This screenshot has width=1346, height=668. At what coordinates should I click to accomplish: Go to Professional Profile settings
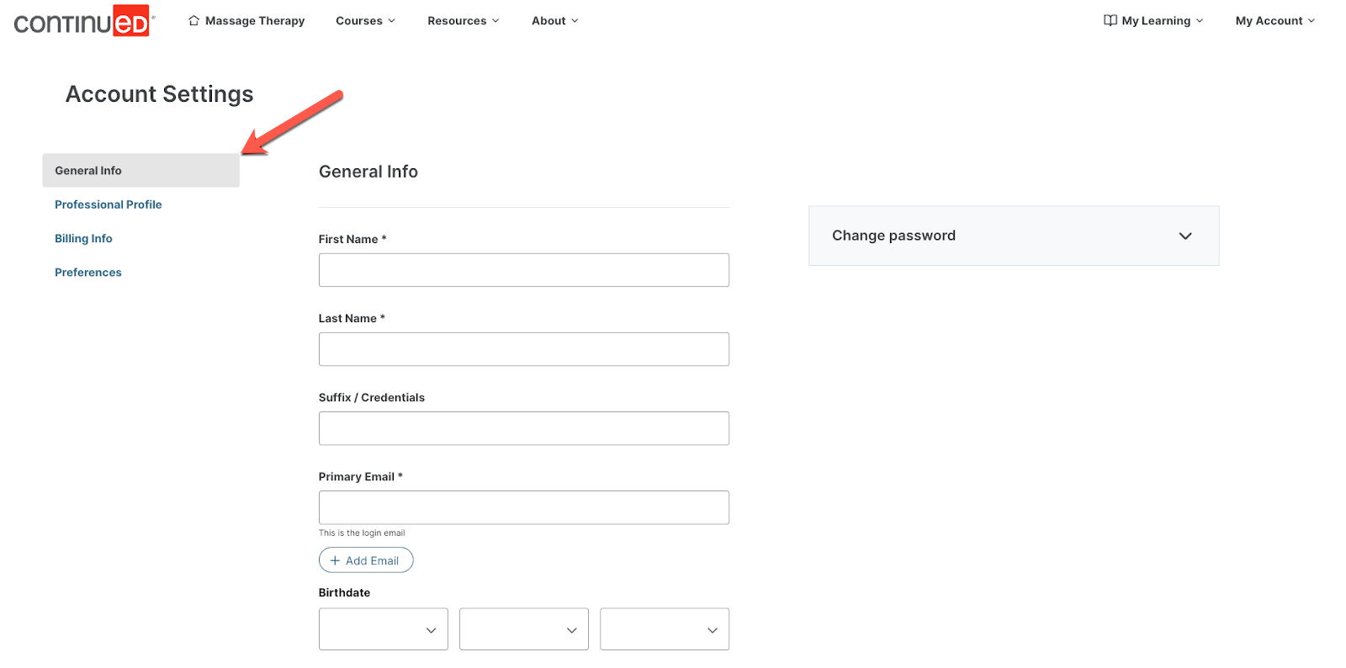coord(108,204)
